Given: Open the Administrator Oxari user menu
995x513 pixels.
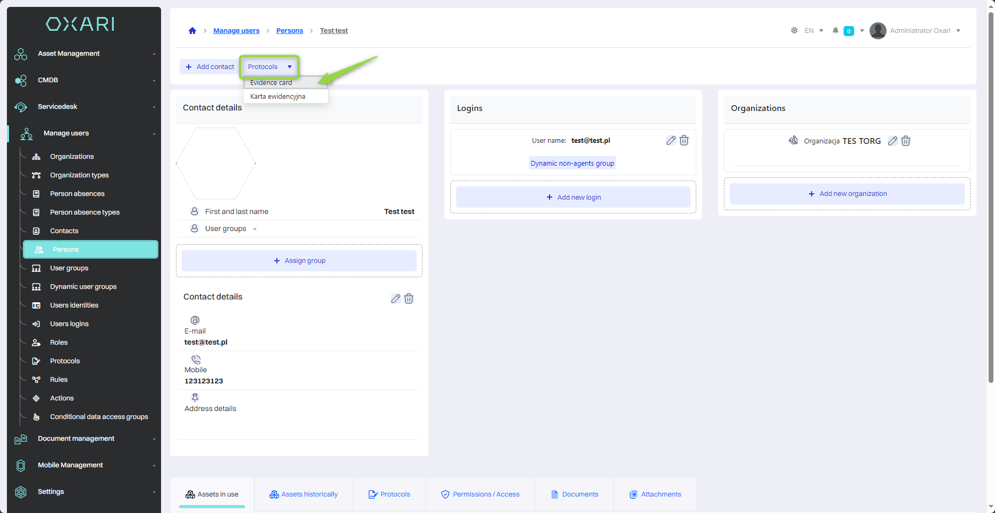Looking at the screenshot, I should [x=920, y=31].
